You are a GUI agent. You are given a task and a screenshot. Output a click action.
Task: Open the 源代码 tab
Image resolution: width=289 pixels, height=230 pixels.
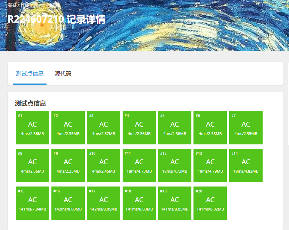coord(63,74)
